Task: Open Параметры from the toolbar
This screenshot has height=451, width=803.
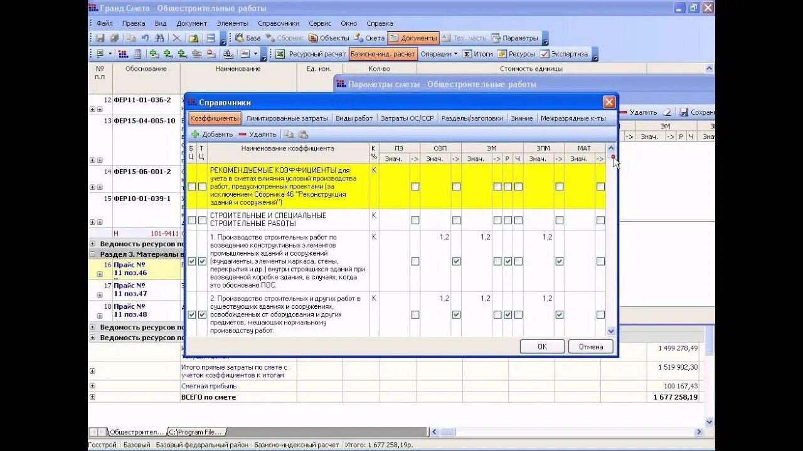Action: [x=515, y=38]
